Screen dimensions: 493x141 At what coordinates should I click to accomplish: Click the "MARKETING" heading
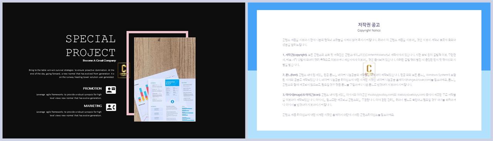[x=93, y=106]
